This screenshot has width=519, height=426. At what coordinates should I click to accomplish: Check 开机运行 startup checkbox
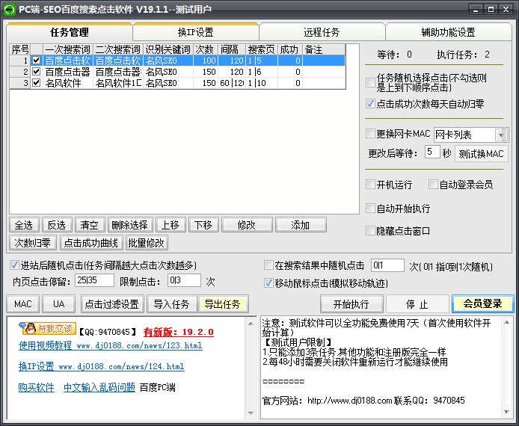pos(370,185)
